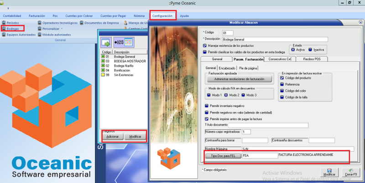Enable Permitir inventario negativo checkbox
365x183 pixels.
coord(207,106)
